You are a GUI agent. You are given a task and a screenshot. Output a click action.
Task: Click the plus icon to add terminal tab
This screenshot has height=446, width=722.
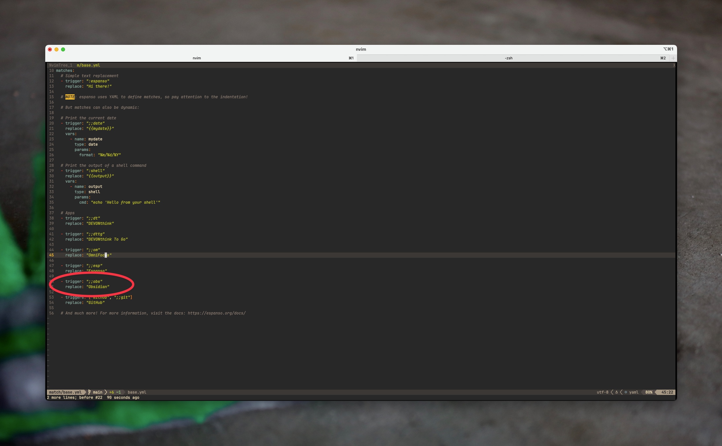(x=673, y=58)
